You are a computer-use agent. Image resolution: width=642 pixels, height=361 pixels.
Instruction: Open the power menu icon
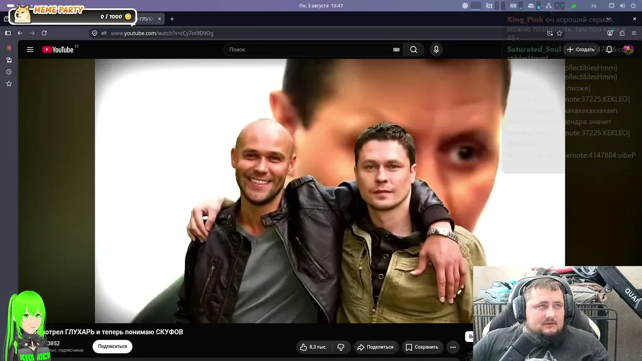(633, 6)
